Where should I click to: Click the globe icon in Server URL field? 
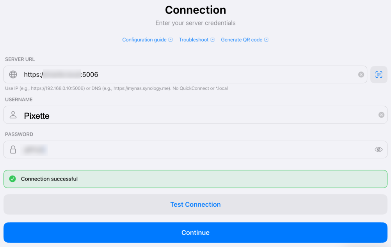[13, 74]
